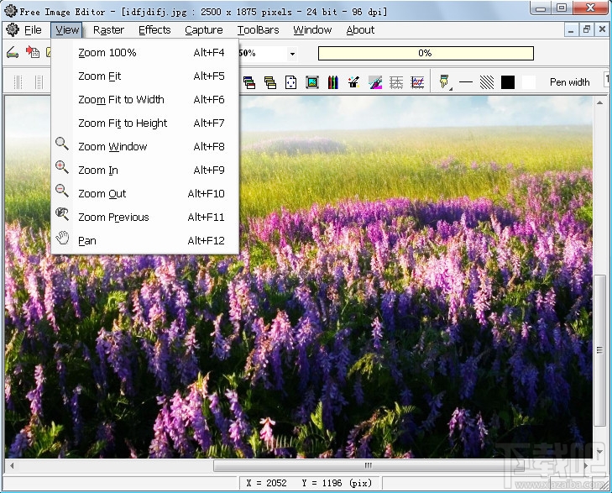Open the File menu
This screenshot has height=493, width=612.
click(x=33, y=30)
